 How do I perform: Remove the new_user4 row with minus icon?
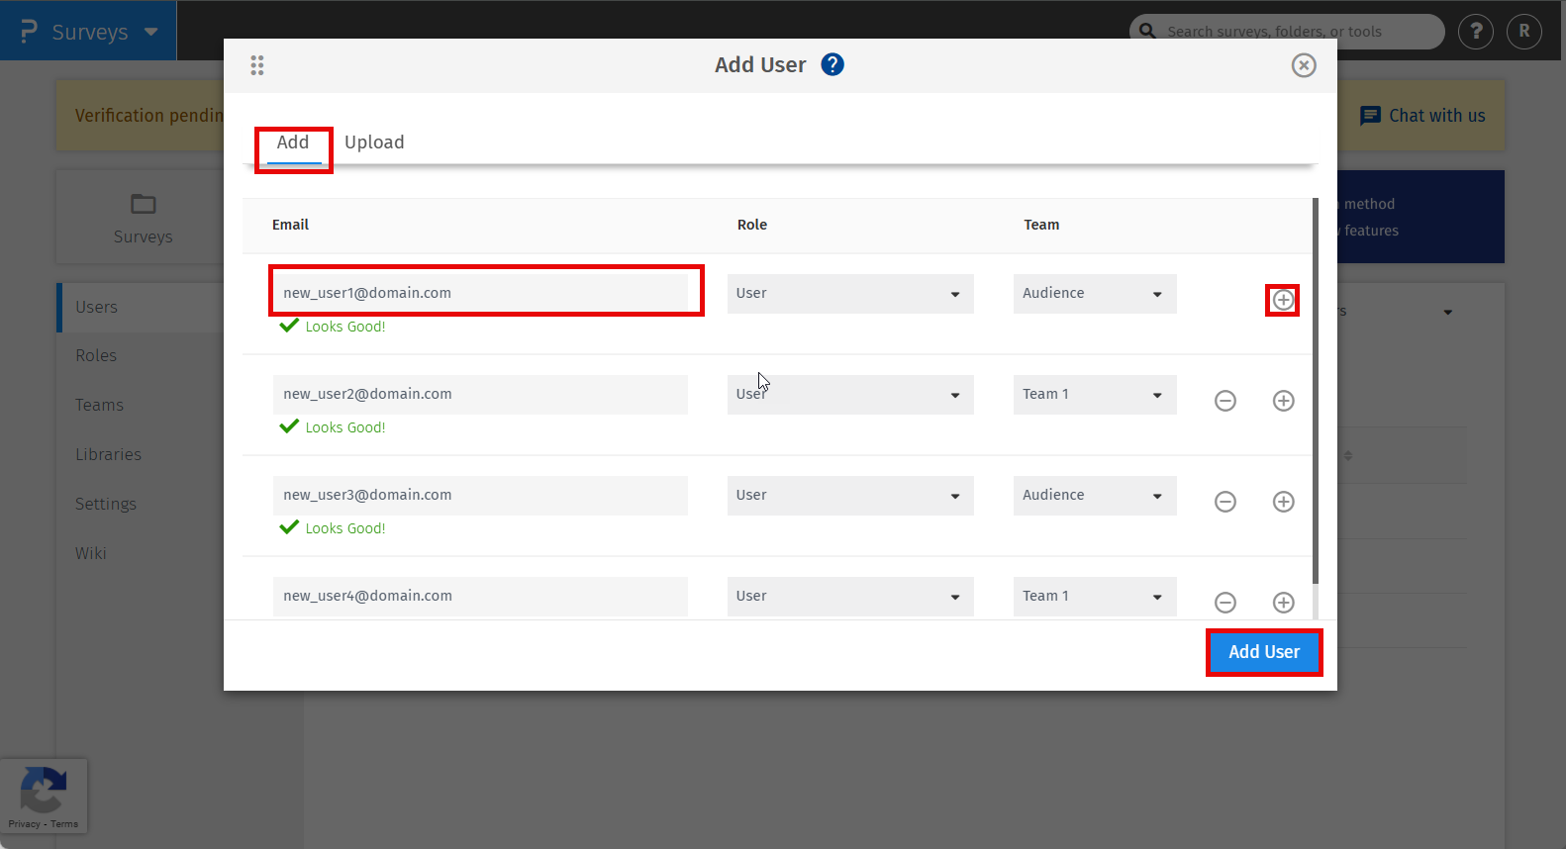[1225, 603]
